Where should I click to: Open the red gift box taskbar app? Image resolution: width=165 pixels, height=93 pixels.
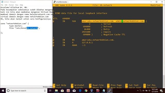point(68,91)
